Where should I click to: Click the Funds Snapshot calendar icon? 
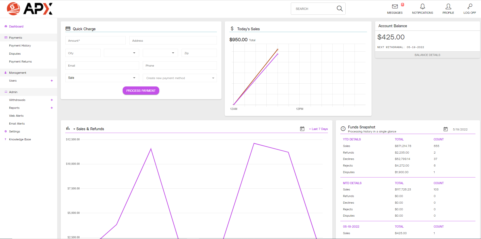point(445,129)
